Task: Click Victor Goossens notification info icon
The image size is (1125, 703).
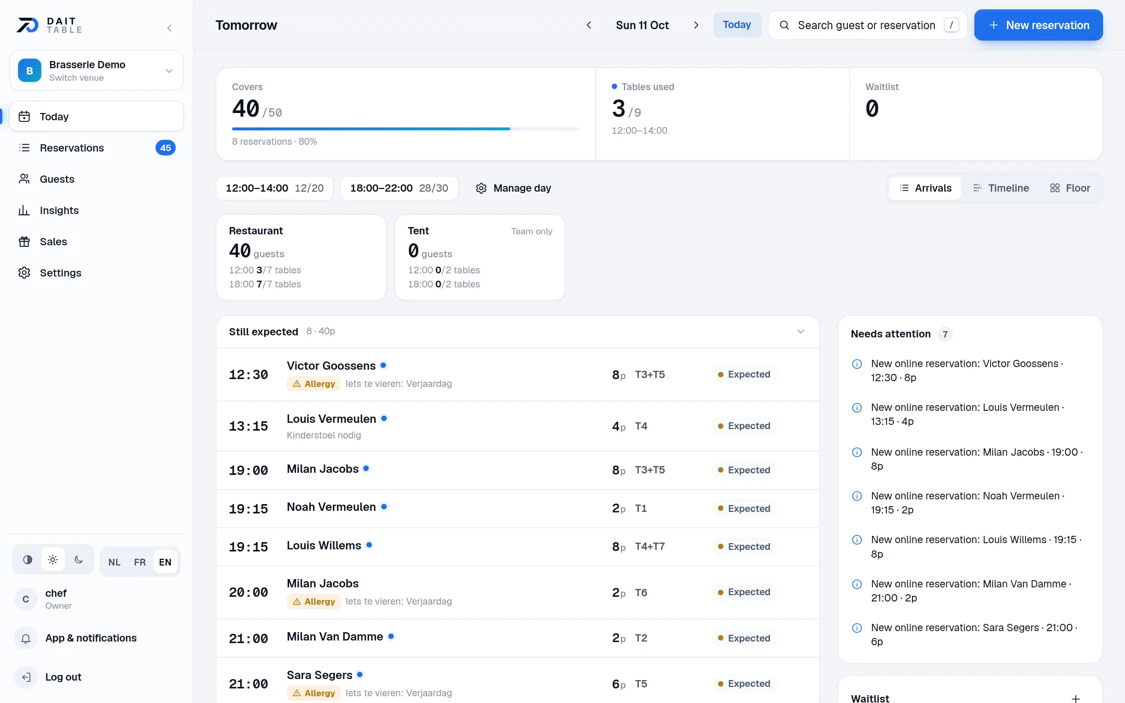Action: tap(857, 364)
